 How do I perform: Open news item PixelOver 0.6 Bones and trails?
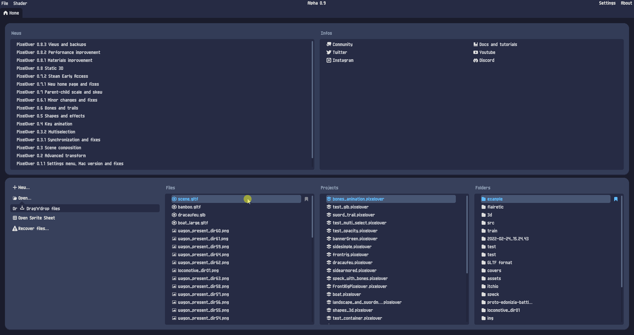47,108
